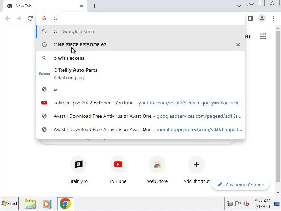Open the lone 'o' URL suggestion
The width and height of the screenshot is (281, 211).
tap(140, 90)
